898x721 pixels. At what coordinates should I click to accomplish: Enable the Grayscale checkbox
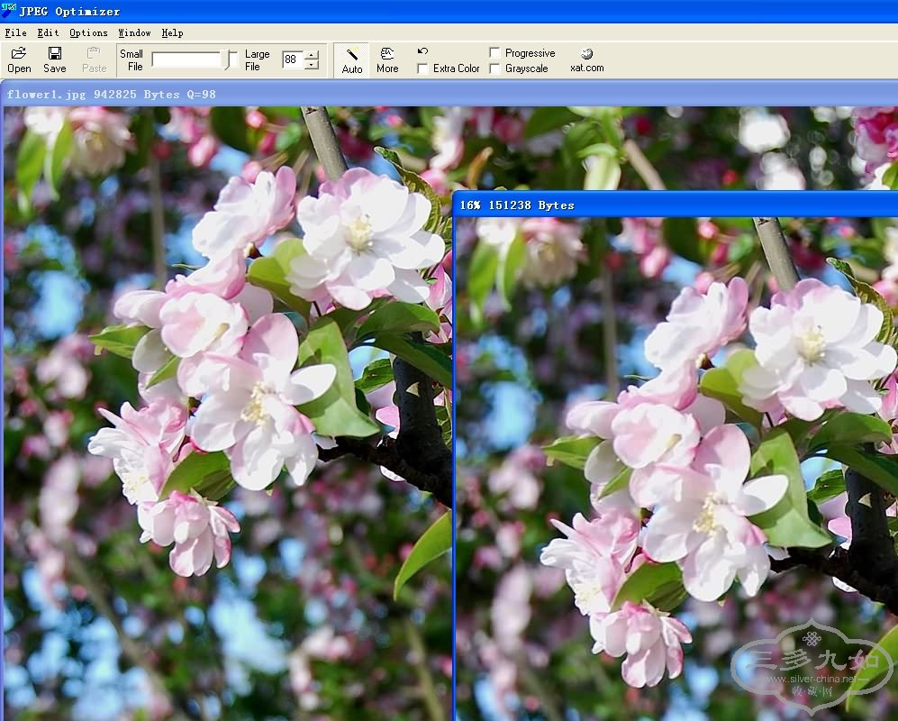(x=494, y=68)
